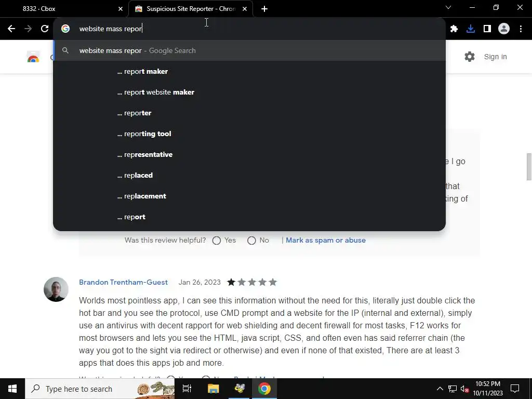Image resolution: width=532 pixels, height=399 pixels.
Task: Choose 'website mass repor - Google Search' suggestion
Action: pyautogui.click(x=249, y=50)
